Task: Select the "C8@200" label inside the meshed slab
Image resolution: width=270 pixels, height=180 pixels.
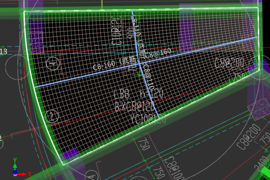Action: click(x=230, y=63)
